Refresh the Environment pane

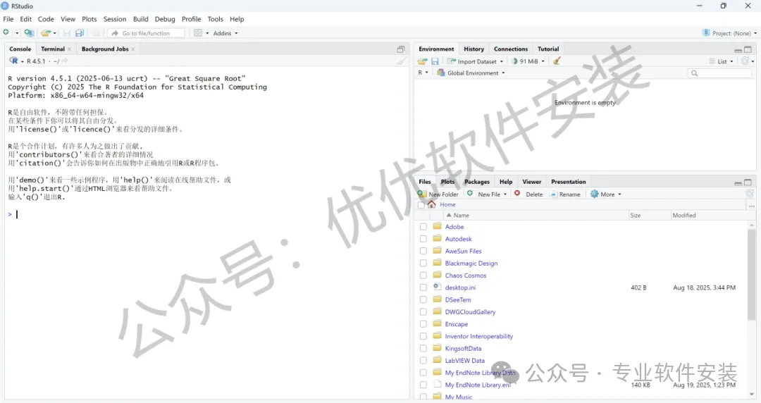[x=745, y=61]
